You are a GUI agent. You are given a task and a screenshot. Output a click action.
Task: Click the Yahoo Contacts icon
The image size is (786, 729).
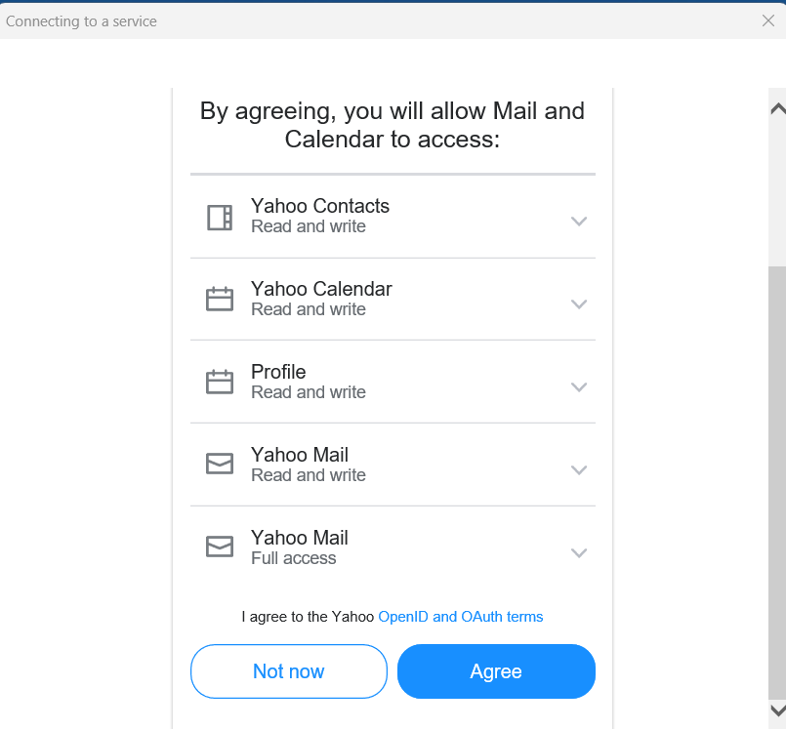click(x=219, y=217)
